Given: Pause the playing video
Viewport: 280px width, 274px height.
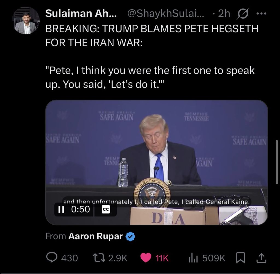Looking at the screenshot, I should click(61, 209).
